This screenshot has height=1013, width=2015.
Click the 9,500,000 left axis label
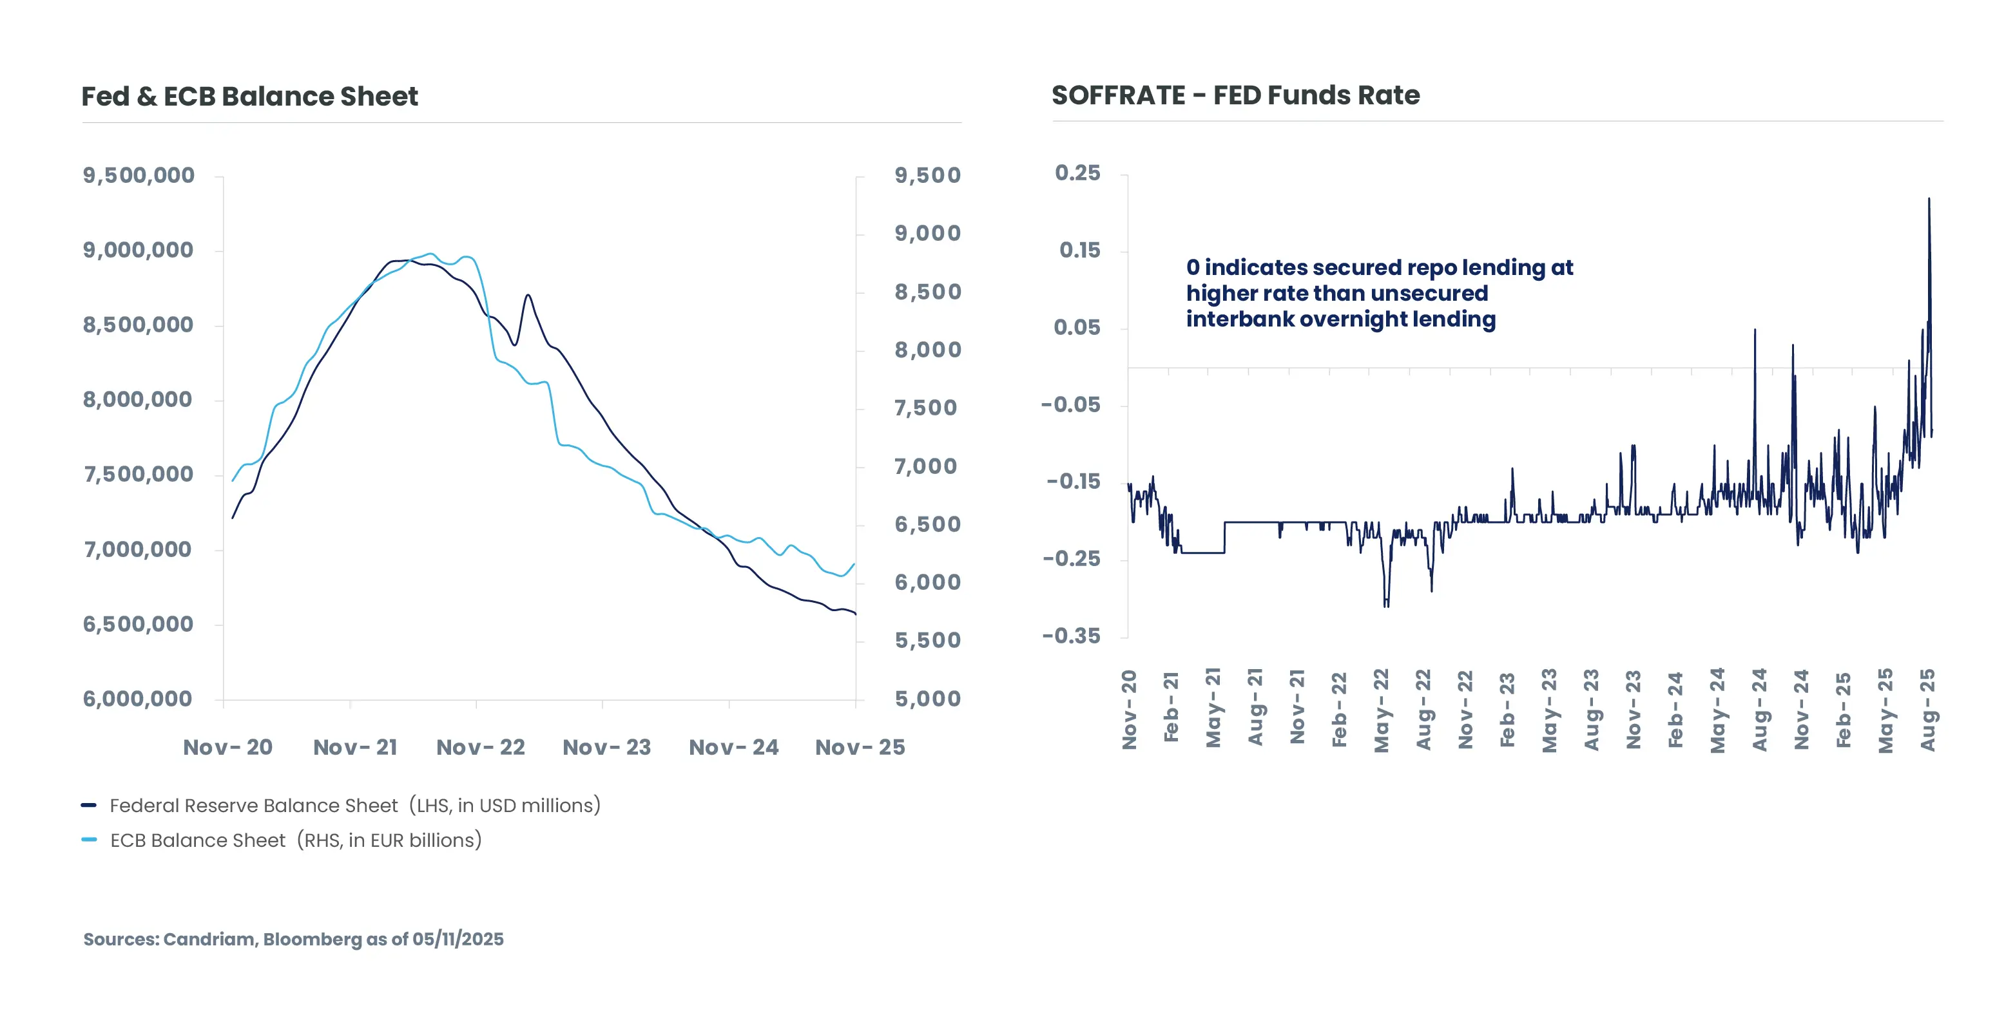[139, 175]
